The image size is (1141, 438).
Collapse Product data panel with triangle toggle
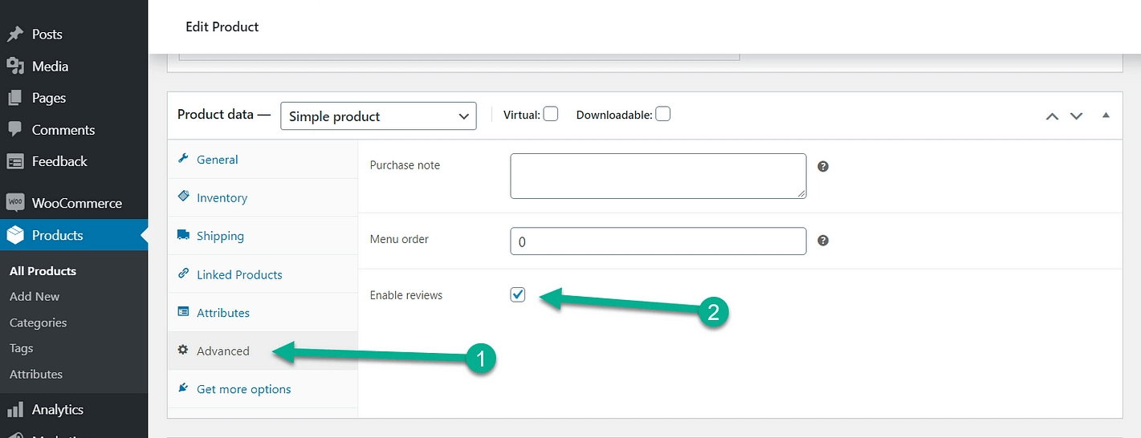pyautogui.click(x=1106, y=116)
